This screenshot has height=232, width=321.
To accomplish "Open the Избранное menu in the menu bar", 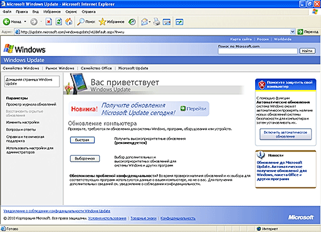I will tap(52, 12).
